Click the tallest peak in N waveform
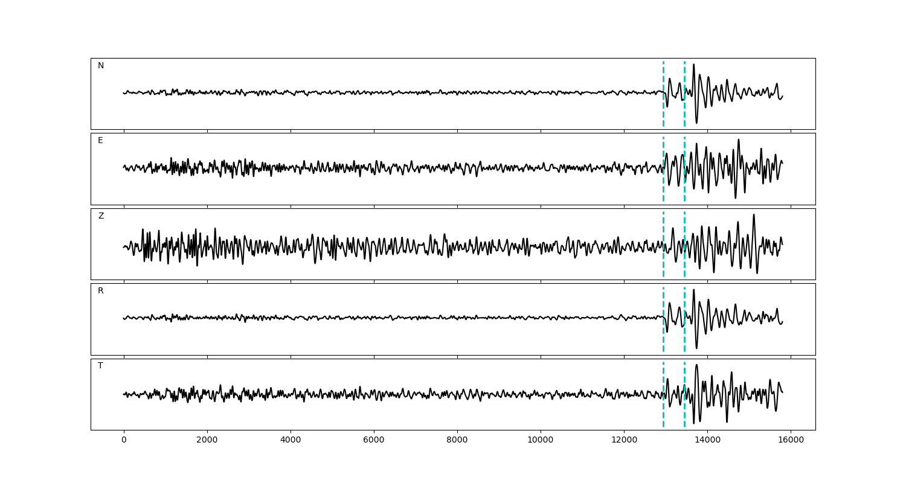The image size is (906, 483). pyautogui.click(x=693, y=65)
